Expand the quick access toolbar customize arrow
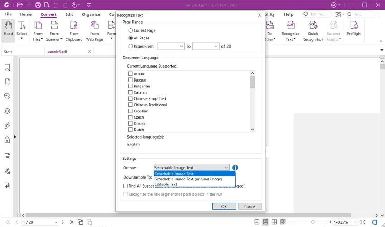The height and width of the screenshot is (227, 385). (x=89, y=5)
